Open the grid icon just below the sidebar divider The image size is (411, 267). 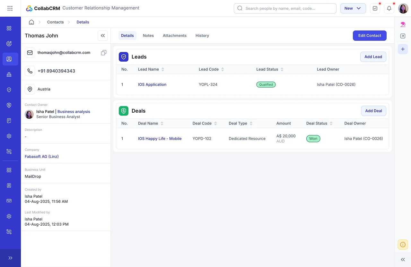click(9, 170)
